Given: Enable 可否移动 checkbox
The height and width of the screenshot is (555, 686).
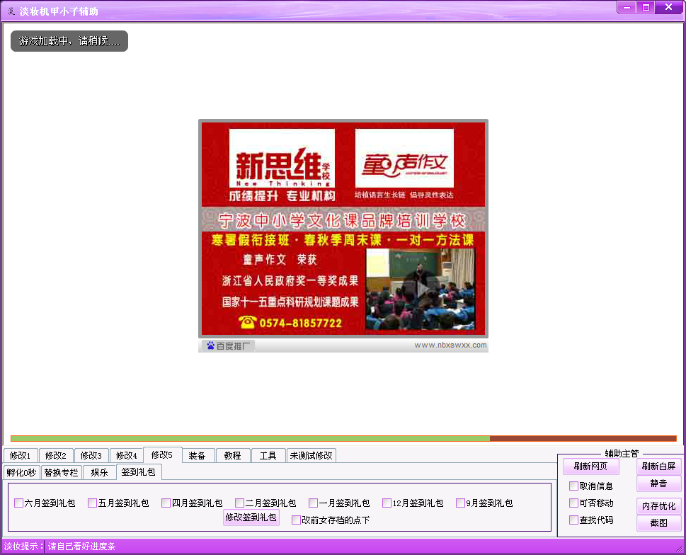Looking at the screenshot, I should (574, 503).
